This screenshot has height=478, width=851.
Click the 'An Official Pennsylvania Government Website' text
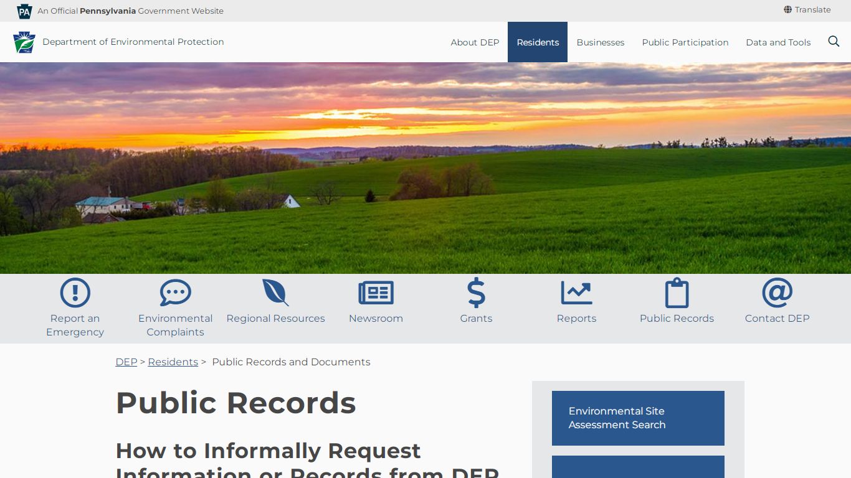pos(130,11)
